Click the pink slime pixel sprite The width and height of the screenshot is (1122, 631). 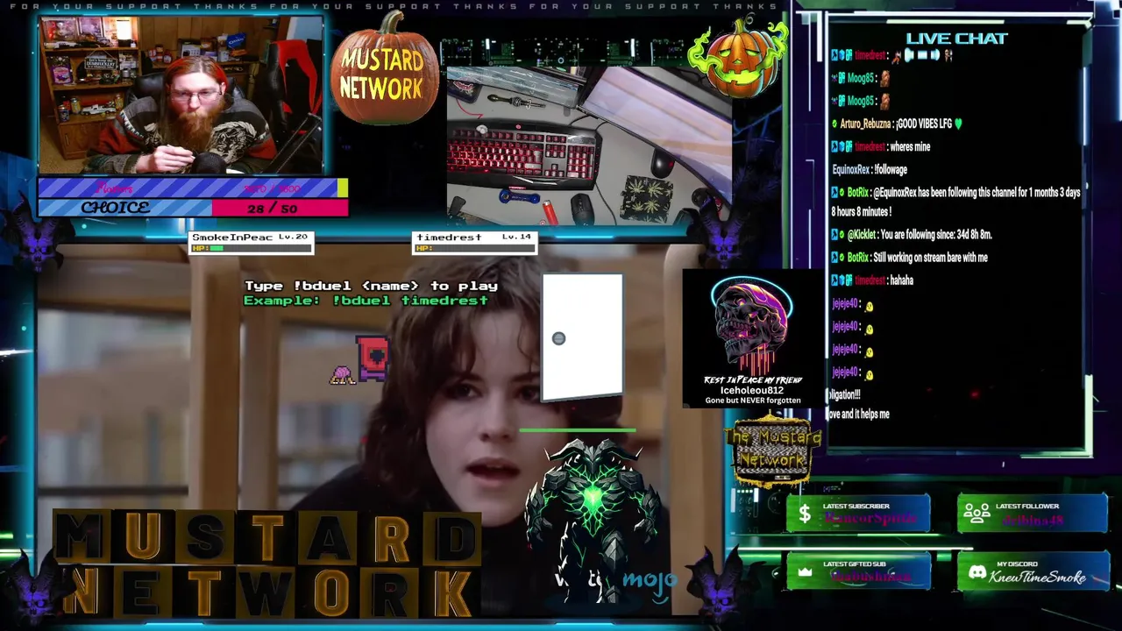click(x=342, y=375)
